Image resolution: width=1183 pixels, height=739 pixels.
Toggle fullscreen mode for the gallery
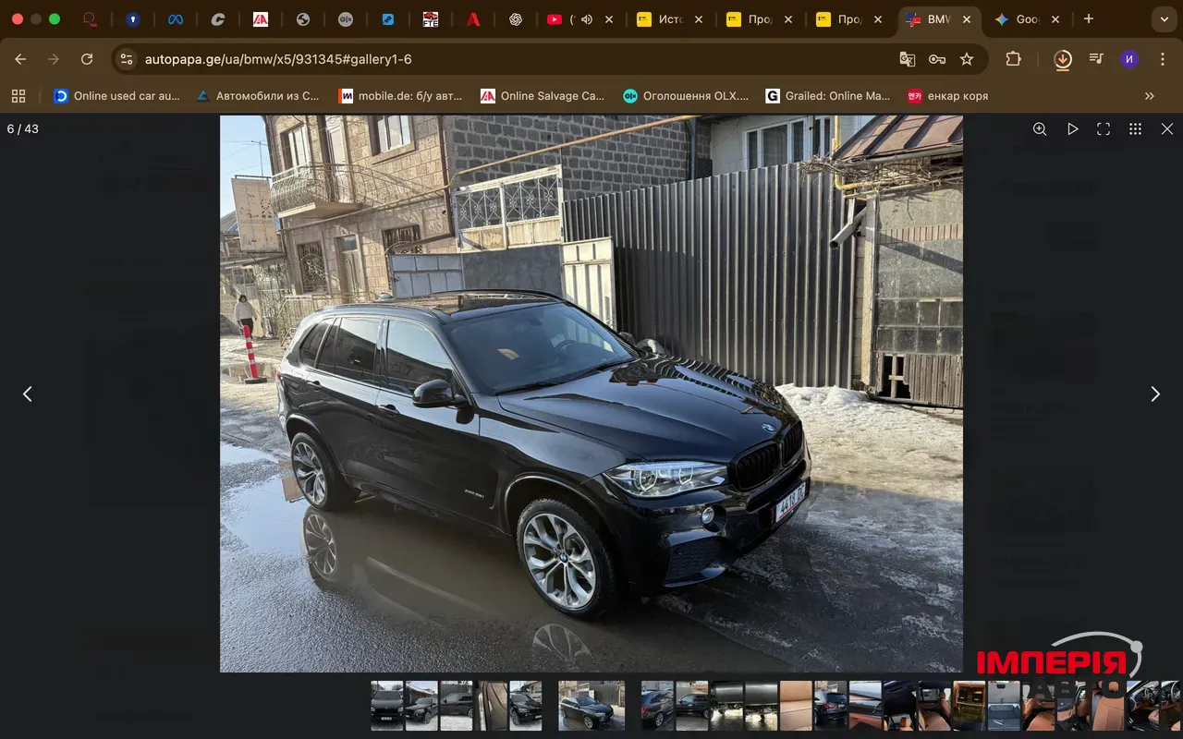(1103, 128)
